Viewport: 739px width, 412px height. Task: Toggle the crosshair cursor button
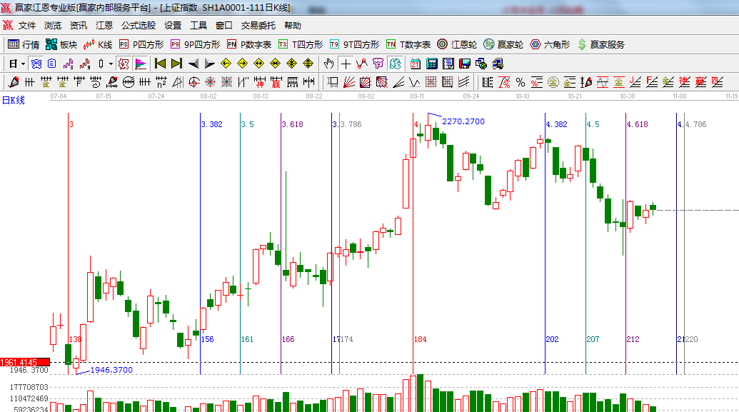(346, 64)
